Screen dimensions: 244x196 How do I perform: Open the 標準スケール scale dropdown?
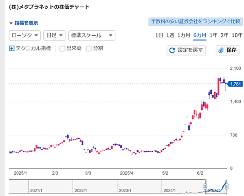92,35
